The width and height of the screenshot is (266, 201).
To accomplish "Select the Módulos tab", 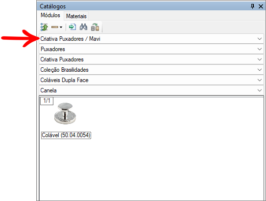I will point(50,15).
